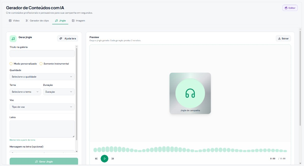Open the Selecione o tema dropdown
This screenshot has height=166, width=304.
point(26,92)
